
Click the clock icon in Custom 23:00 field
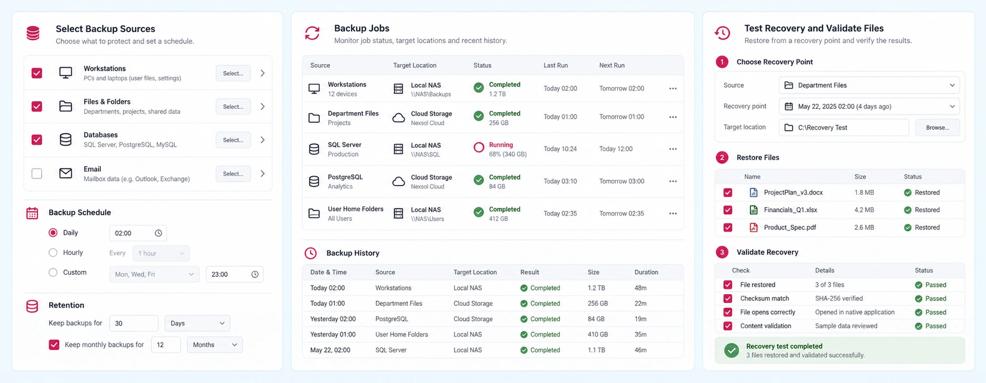pyautogui.click(x=255, y=274)
